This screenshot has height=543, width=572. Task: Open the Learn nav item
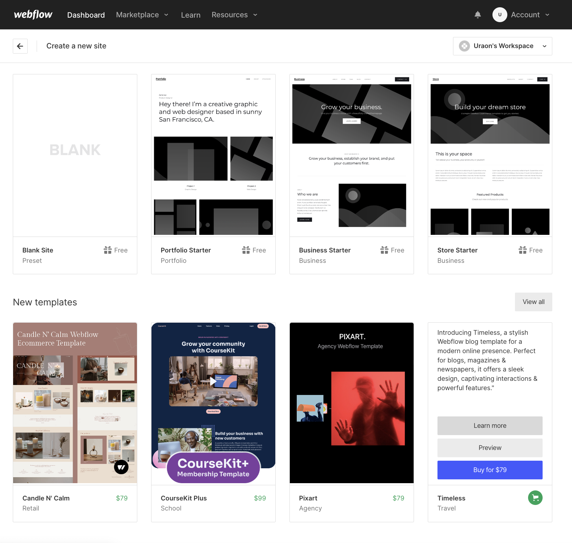[191, 15]
